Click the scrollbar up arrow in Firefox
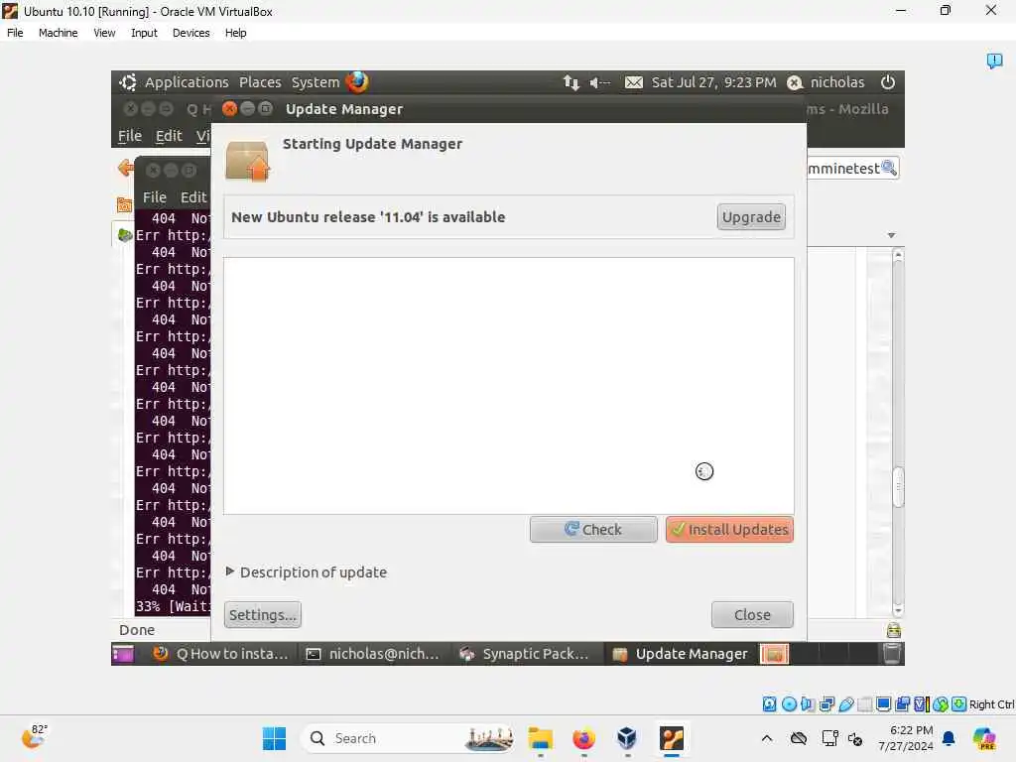 (x=897, y=255)
